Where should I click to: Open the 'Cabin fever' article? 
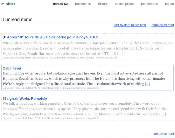point(12,68)
